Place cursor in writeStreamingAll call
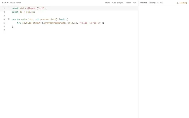Image resolution: width=189 pixels, height=118 pixels. [55, 23]
